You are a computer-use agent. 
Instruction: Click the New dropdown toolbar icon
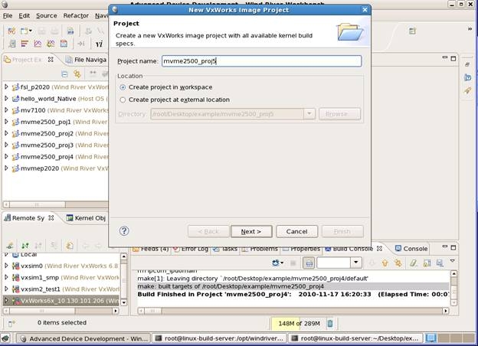(x=26, y=31)
